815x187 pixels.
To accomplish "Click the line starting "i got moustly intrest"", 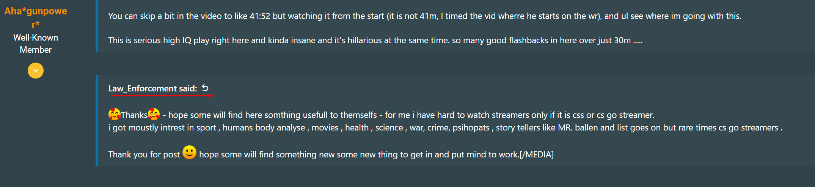I will pos(228,127).
